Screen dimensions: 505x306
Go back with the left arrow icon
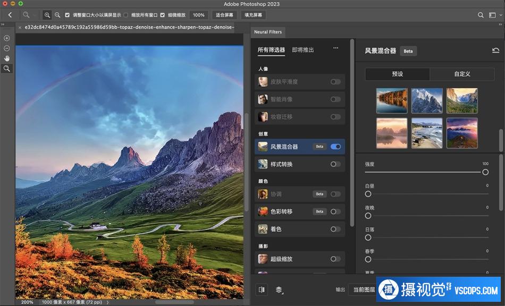click(10, 15)
